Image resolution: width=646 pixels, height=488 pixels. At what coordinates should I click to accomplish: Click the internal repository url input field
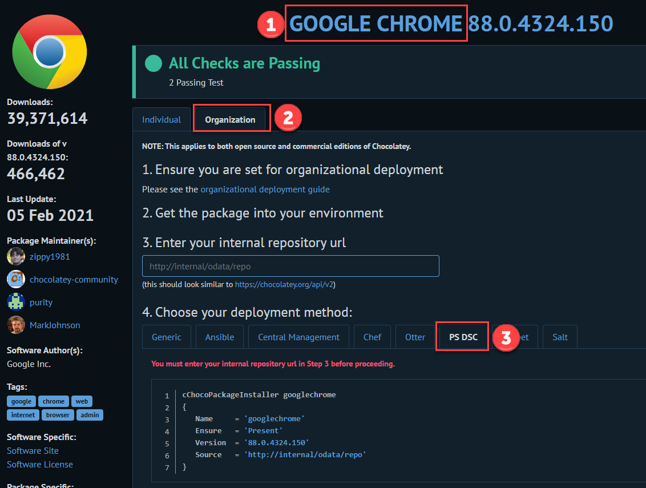(290, 266)
